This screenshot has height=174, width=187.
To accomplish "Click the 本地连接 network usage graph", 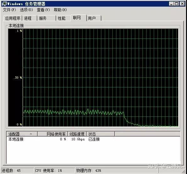I will coord(93,77).
